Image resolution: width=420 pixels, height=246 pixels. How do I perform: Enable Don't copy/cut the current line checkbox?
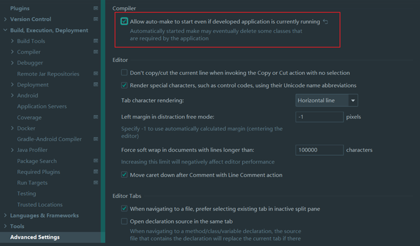tap(124, 73)
